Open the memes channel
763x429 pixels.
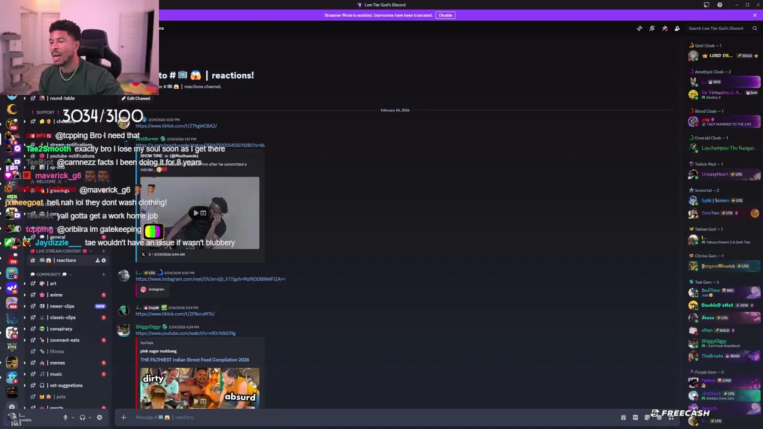[x=69, y=363]
